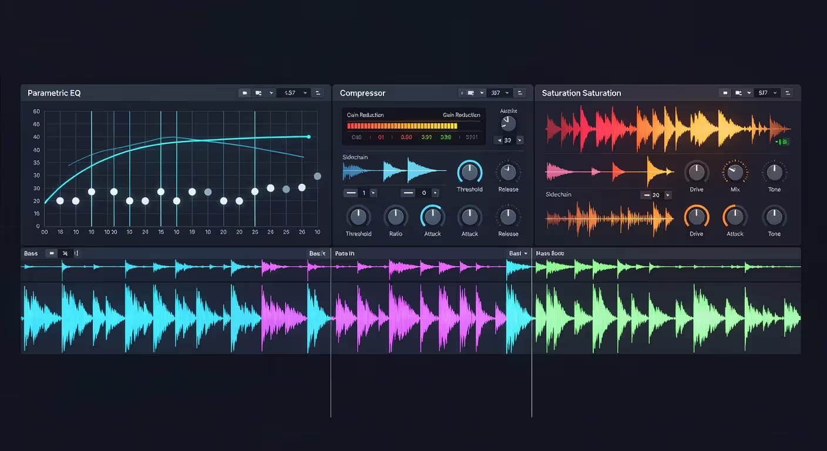
Task: Open the dropdown arrow next to value 0
Action: (x=435, y=193)
